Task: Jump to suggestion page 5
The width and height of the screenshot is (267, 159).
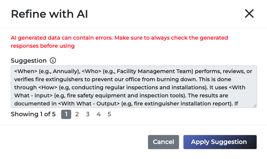Action: (x=109, y=114)
